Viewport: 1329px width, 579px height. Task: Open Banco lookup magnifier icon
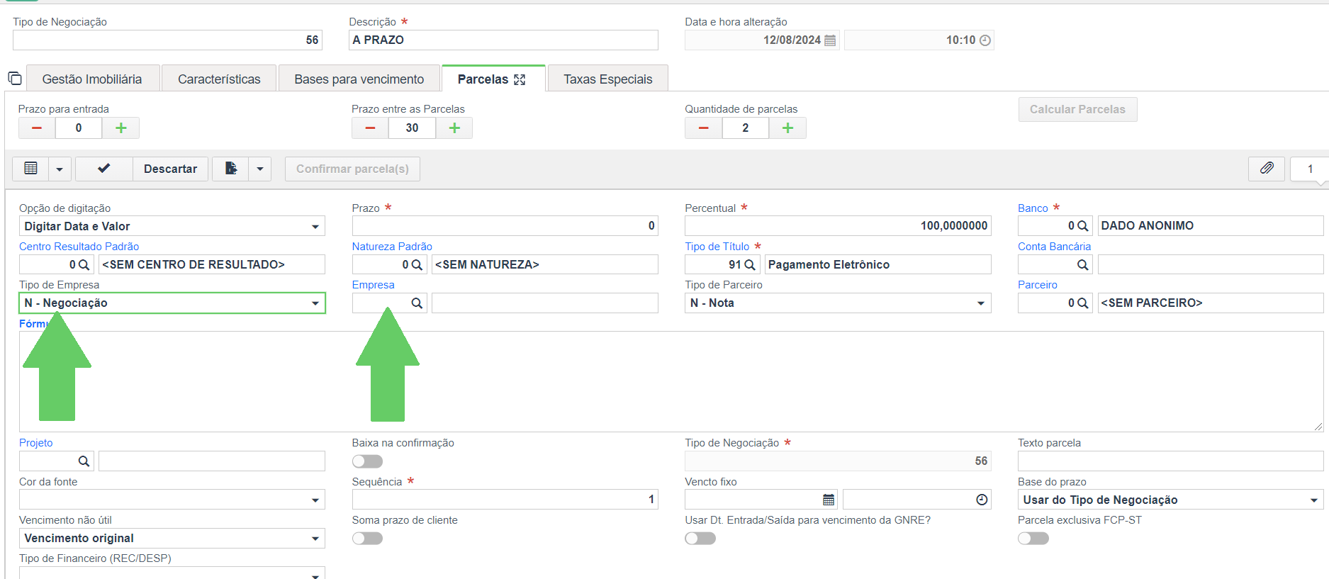(1082, 226)
